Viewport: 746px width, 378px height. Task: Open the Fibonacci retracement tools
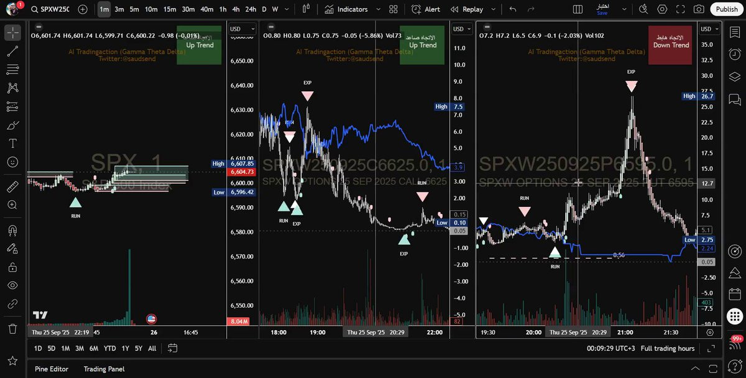click(x=12, y=70)
